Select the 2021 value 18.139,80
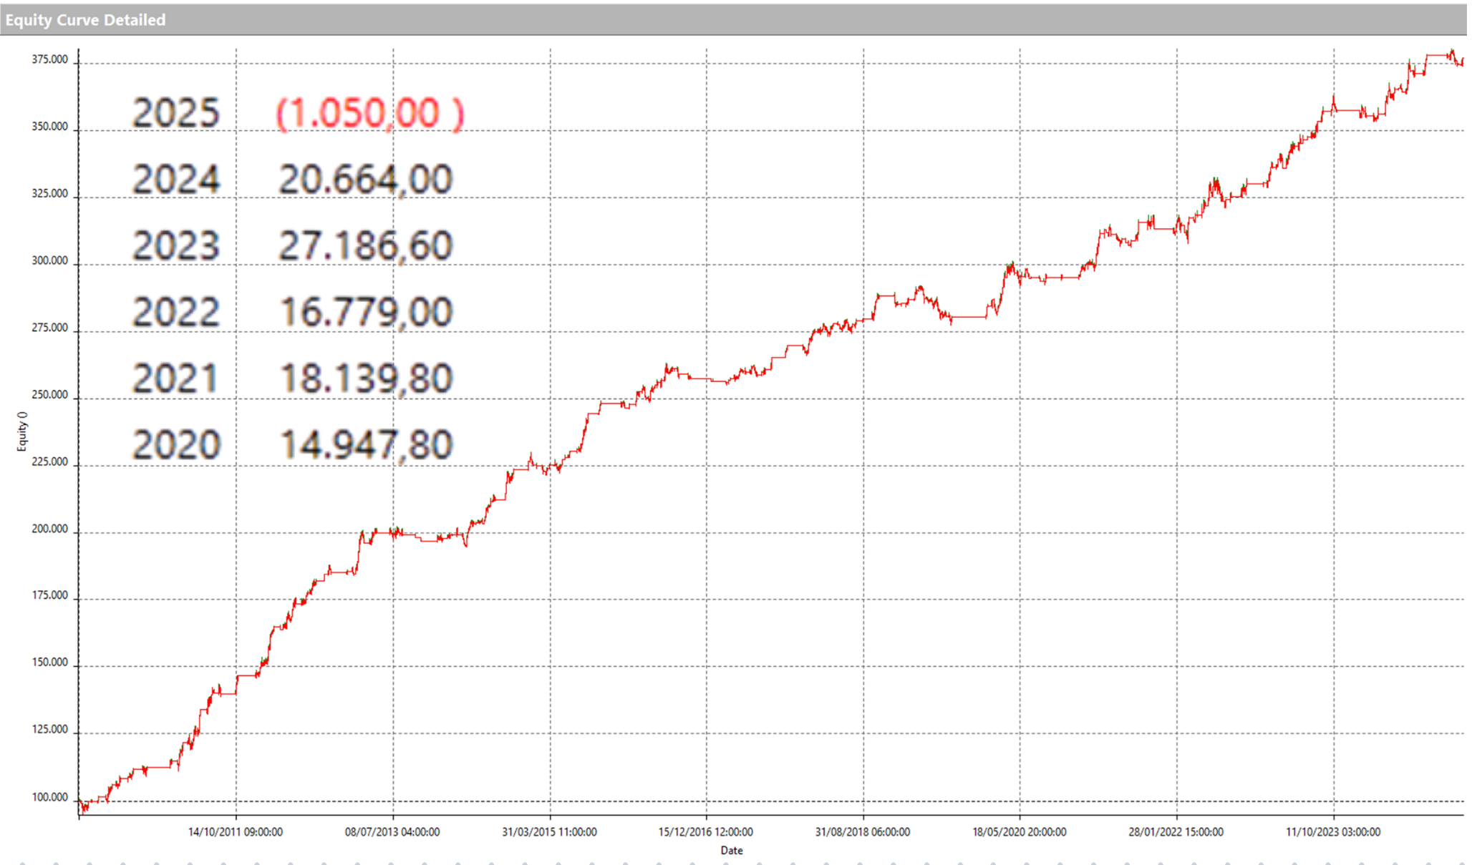The width and height of the screenshot is (1472, 865). coord(365,378)
